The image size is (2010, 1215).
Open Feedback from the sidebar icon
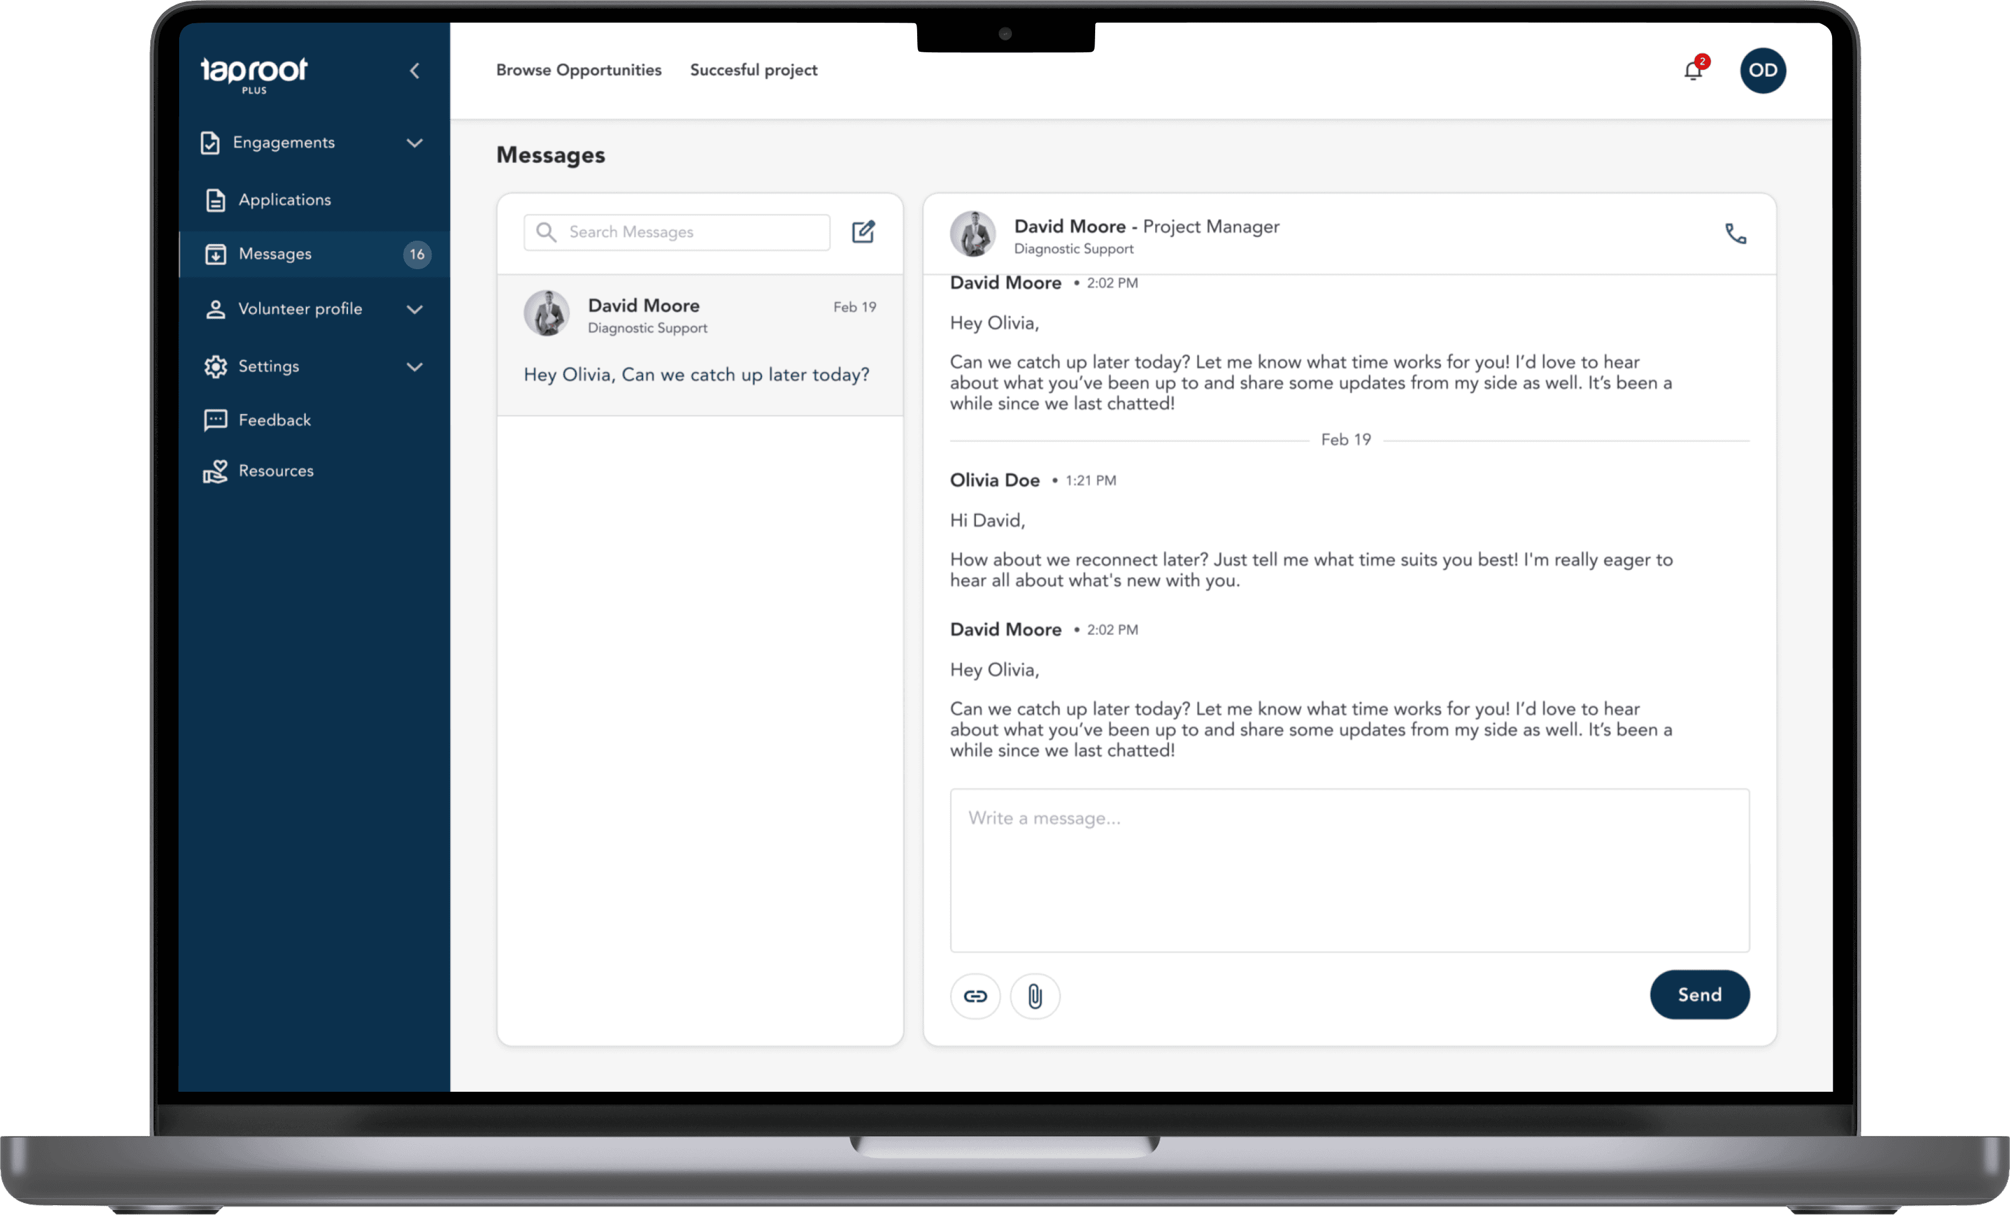[215, 420]
